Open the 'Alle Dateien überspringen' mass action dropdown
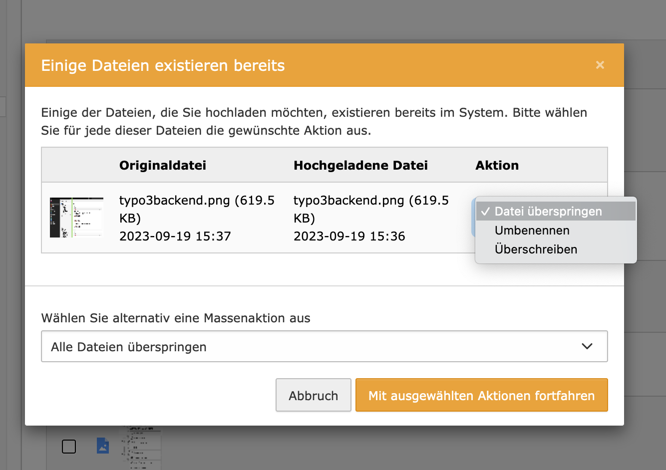 [324, 347]
